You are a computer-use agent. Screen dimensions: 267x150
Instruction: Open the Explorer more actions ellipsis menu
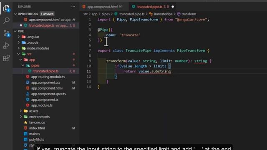point(73,7)
